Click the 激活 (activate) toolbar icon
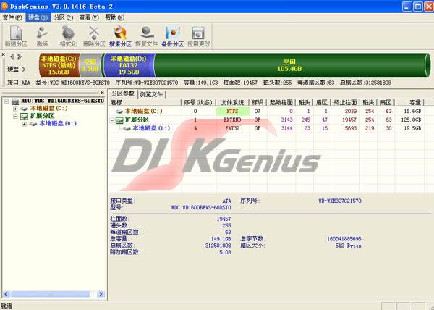This screenshot has height=310, width=434. click(x=43, y=36)
